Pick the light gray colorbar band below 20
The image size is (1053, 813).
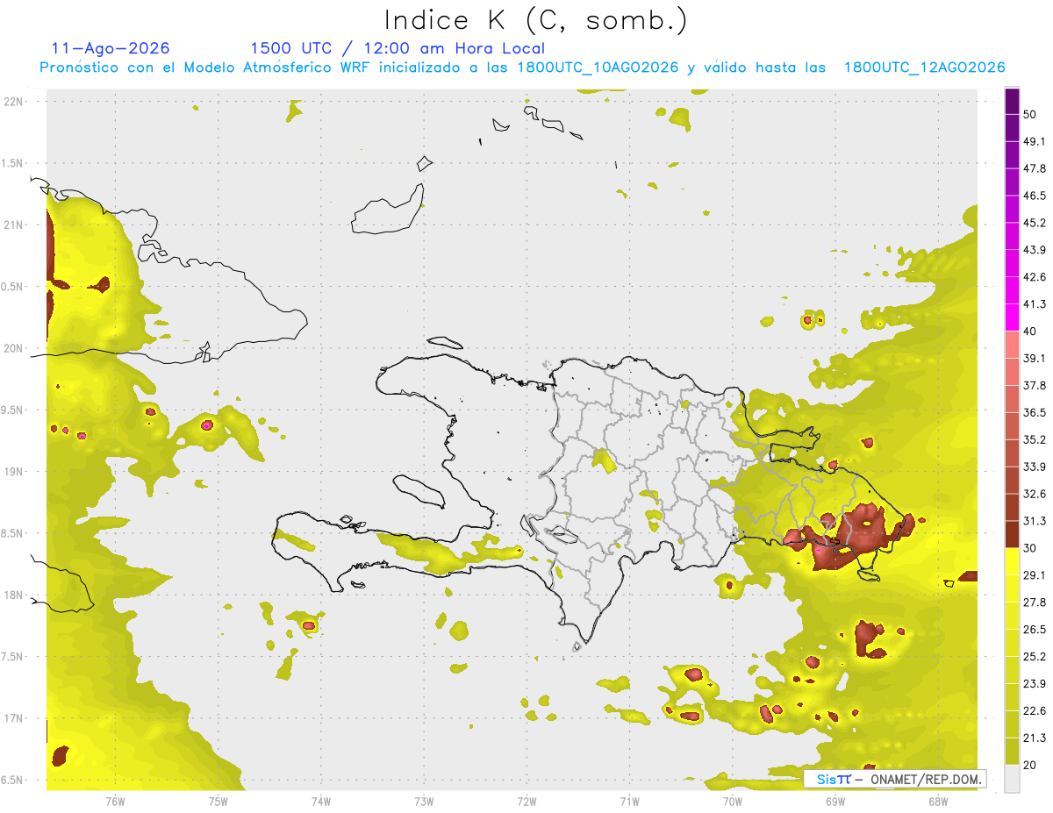pyautogui.click(x=1012, y=779)
